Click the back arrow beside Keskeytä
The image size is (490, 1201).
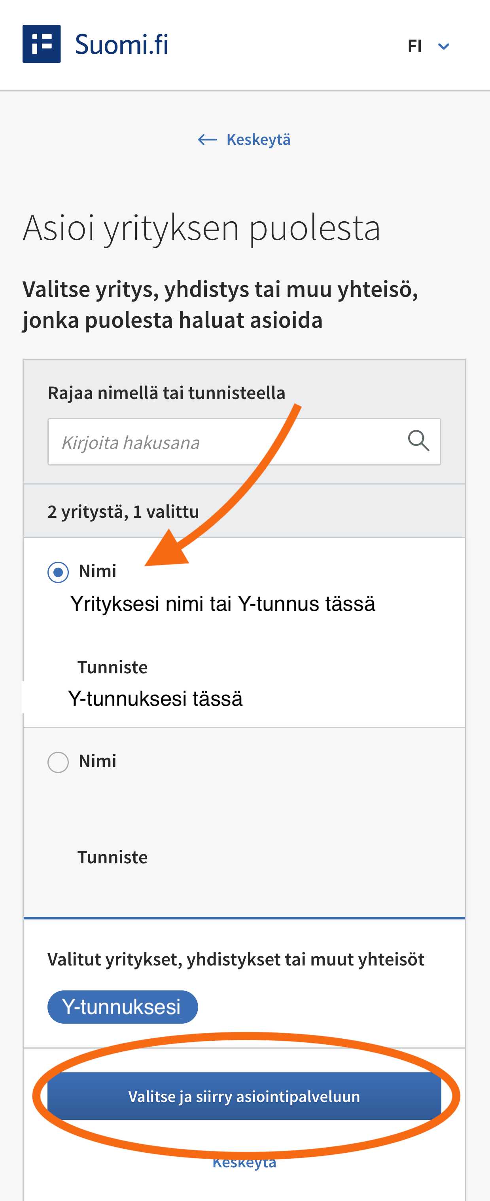click(x=207, y=139)
